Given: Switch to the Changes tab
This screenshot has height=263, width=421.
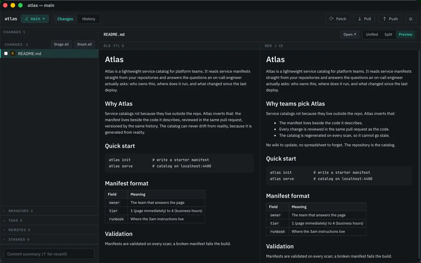Looking at the screenshot, I should click(65, 19).
